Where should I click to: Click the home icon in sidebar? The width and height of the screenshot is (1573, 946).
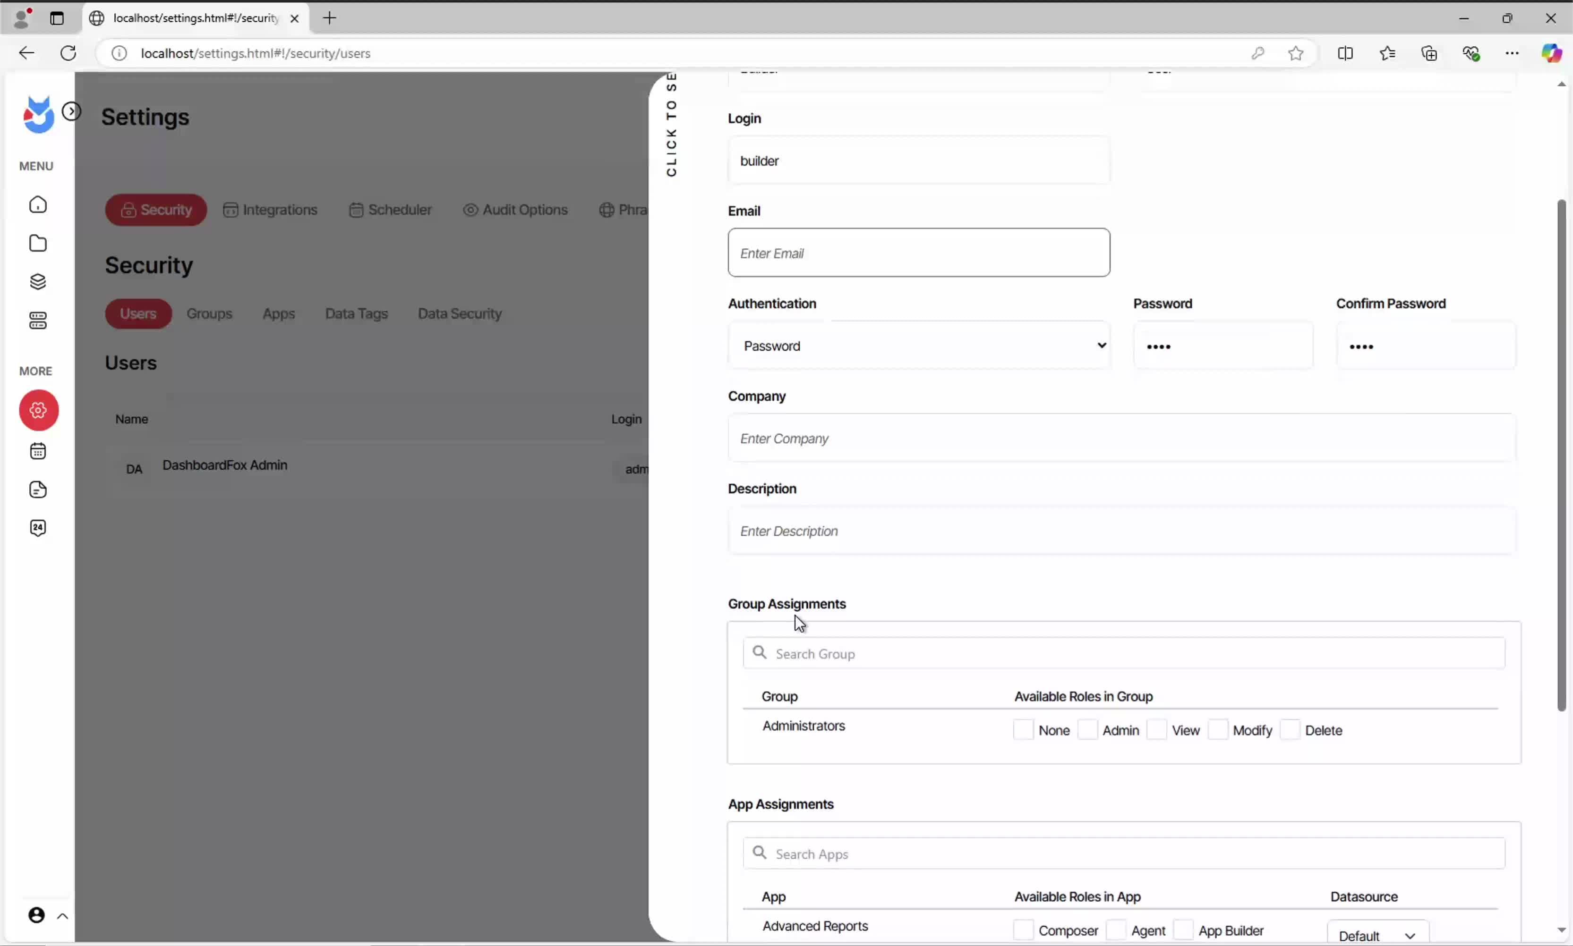(x=38, y=204)
